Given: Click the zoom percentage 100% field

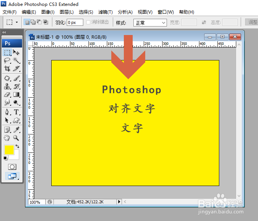Looking at the screenshot, I should tap(36, 202).
